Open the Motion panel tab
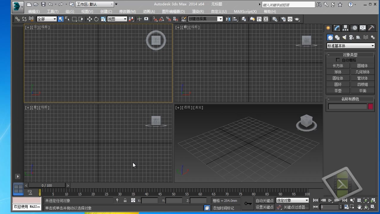The height and width of the screenshot is (214, 380). pos(354,28)
